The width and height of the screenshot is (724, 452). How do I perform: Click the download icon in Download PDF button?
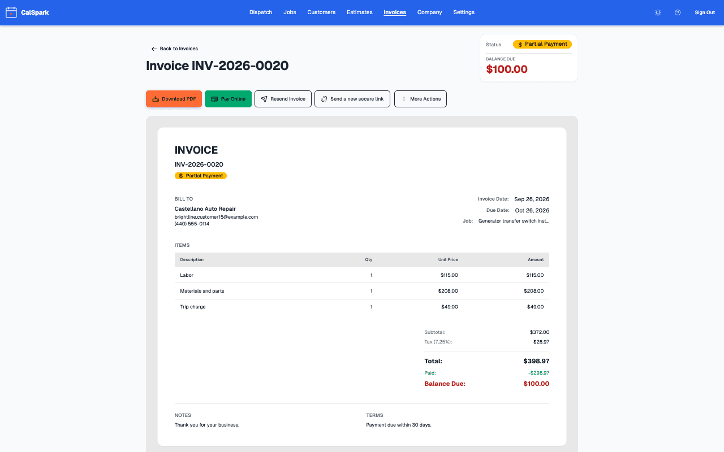pos(156,99)
